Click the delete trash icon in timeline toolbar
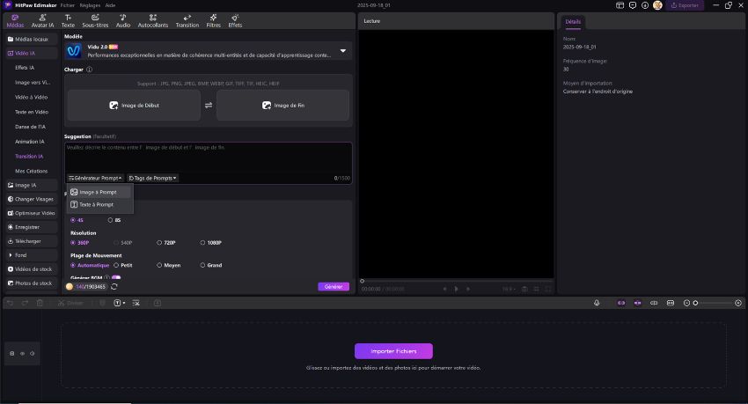748x404 pixels. (40, 303)
